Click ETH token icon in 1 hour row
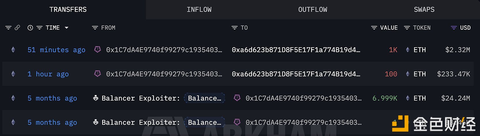The width and height of the screenshot is (480, 136). (407, 74)
